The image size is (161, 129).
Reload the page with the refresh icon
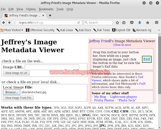(x=79, y=23)
